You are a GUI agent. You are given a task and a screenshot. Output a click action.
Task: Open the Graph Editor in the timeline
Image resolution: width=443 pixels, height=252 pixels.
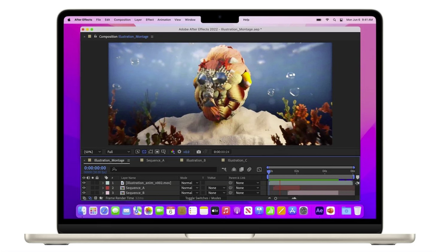coord(259,169)
